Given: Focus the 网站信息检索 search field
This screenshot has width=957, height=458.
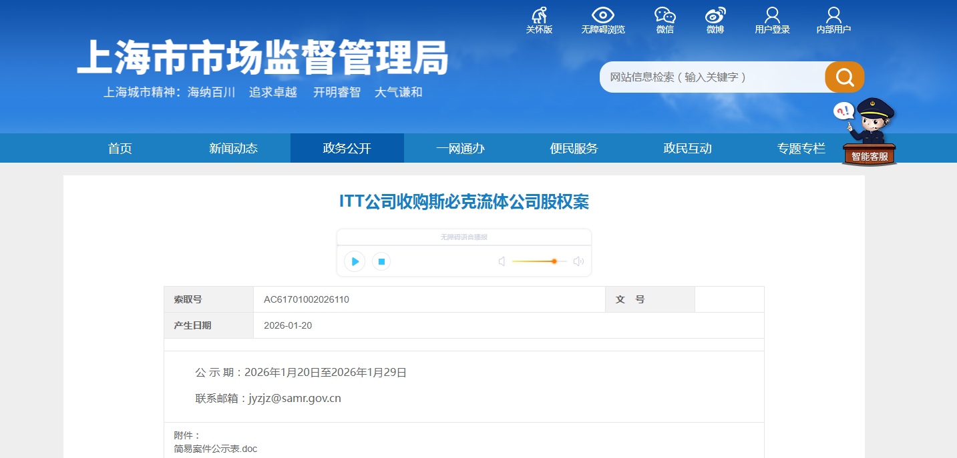Looking at the screenshot, I should (713, 77).
